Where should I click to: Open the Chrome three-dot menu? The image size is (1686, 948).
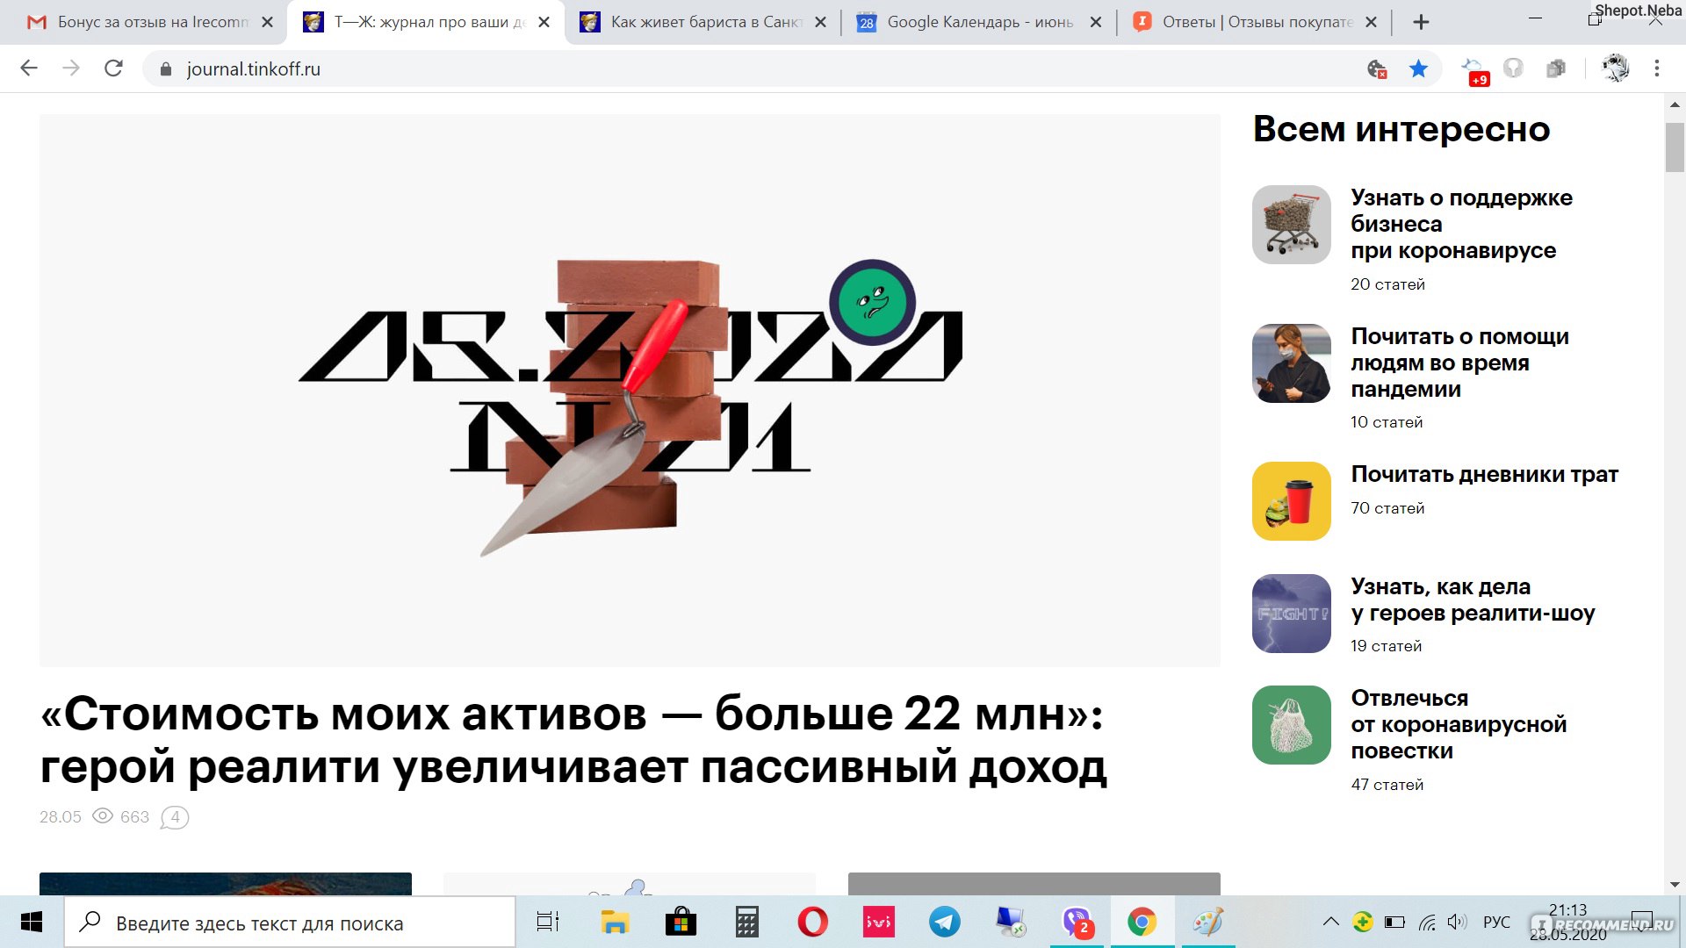(1657, 68)
